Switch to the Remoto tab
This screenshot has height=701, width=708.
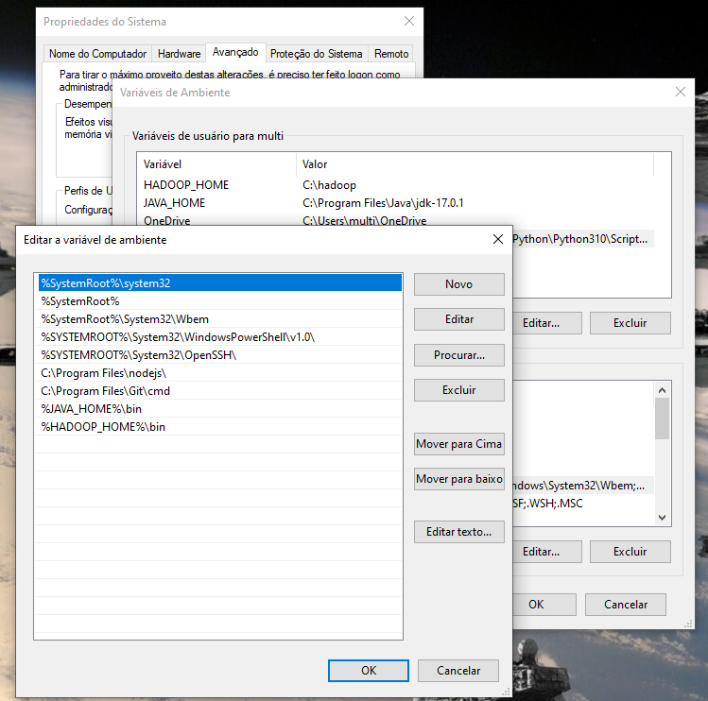391,54
